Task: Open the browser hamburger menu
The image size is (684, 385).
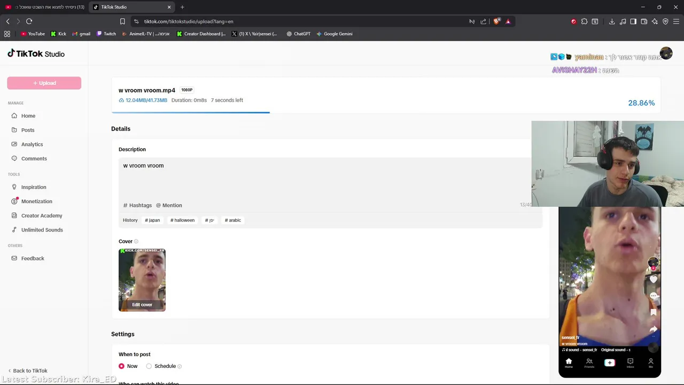Action: [x=676, y=21]
